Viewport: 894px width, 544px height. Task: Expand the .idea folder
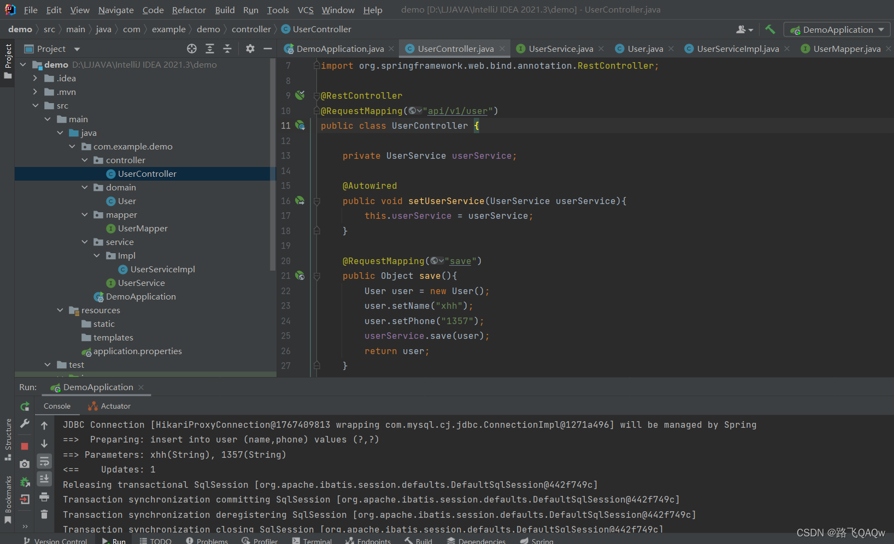pos(35,78)
